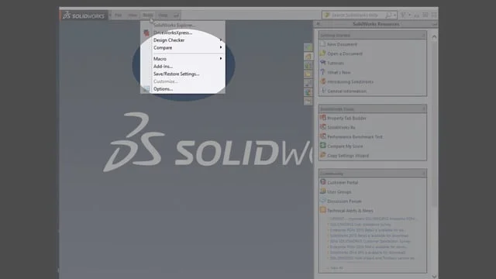This screenshot has width=496, height=279.
Task: Click the SolidWorks logo in the title bar
Action: tap(84, 15)
